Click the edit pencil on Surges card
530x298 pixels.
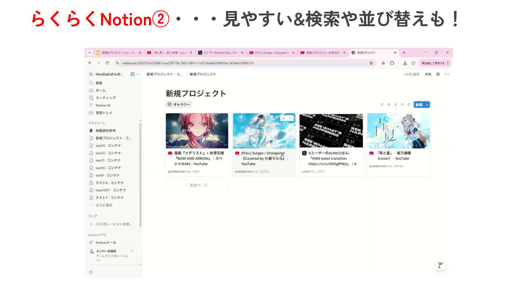click(x=284, y=118)
